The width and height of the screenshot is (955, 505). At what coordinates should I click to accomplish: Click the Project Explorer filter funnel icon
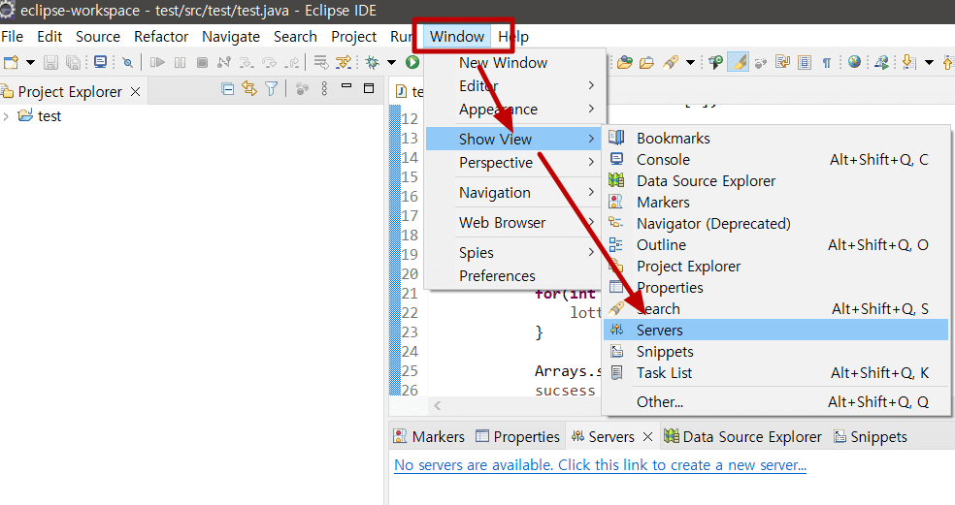point(272,89)
